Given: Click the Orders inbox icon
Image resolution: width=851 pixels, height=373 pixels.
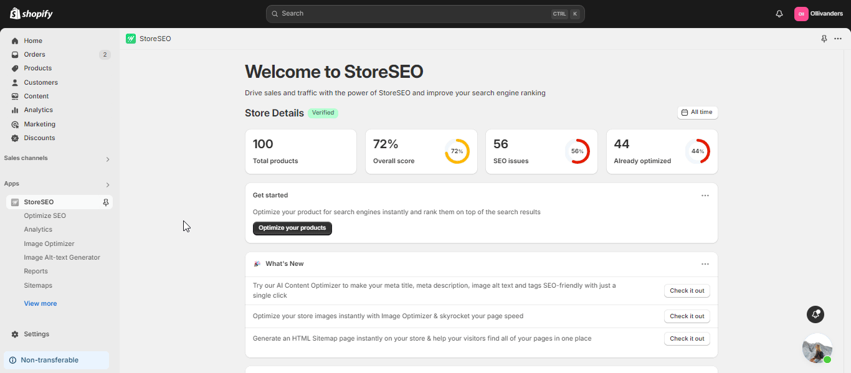Looking at the screenshot, I should (15, 55).
